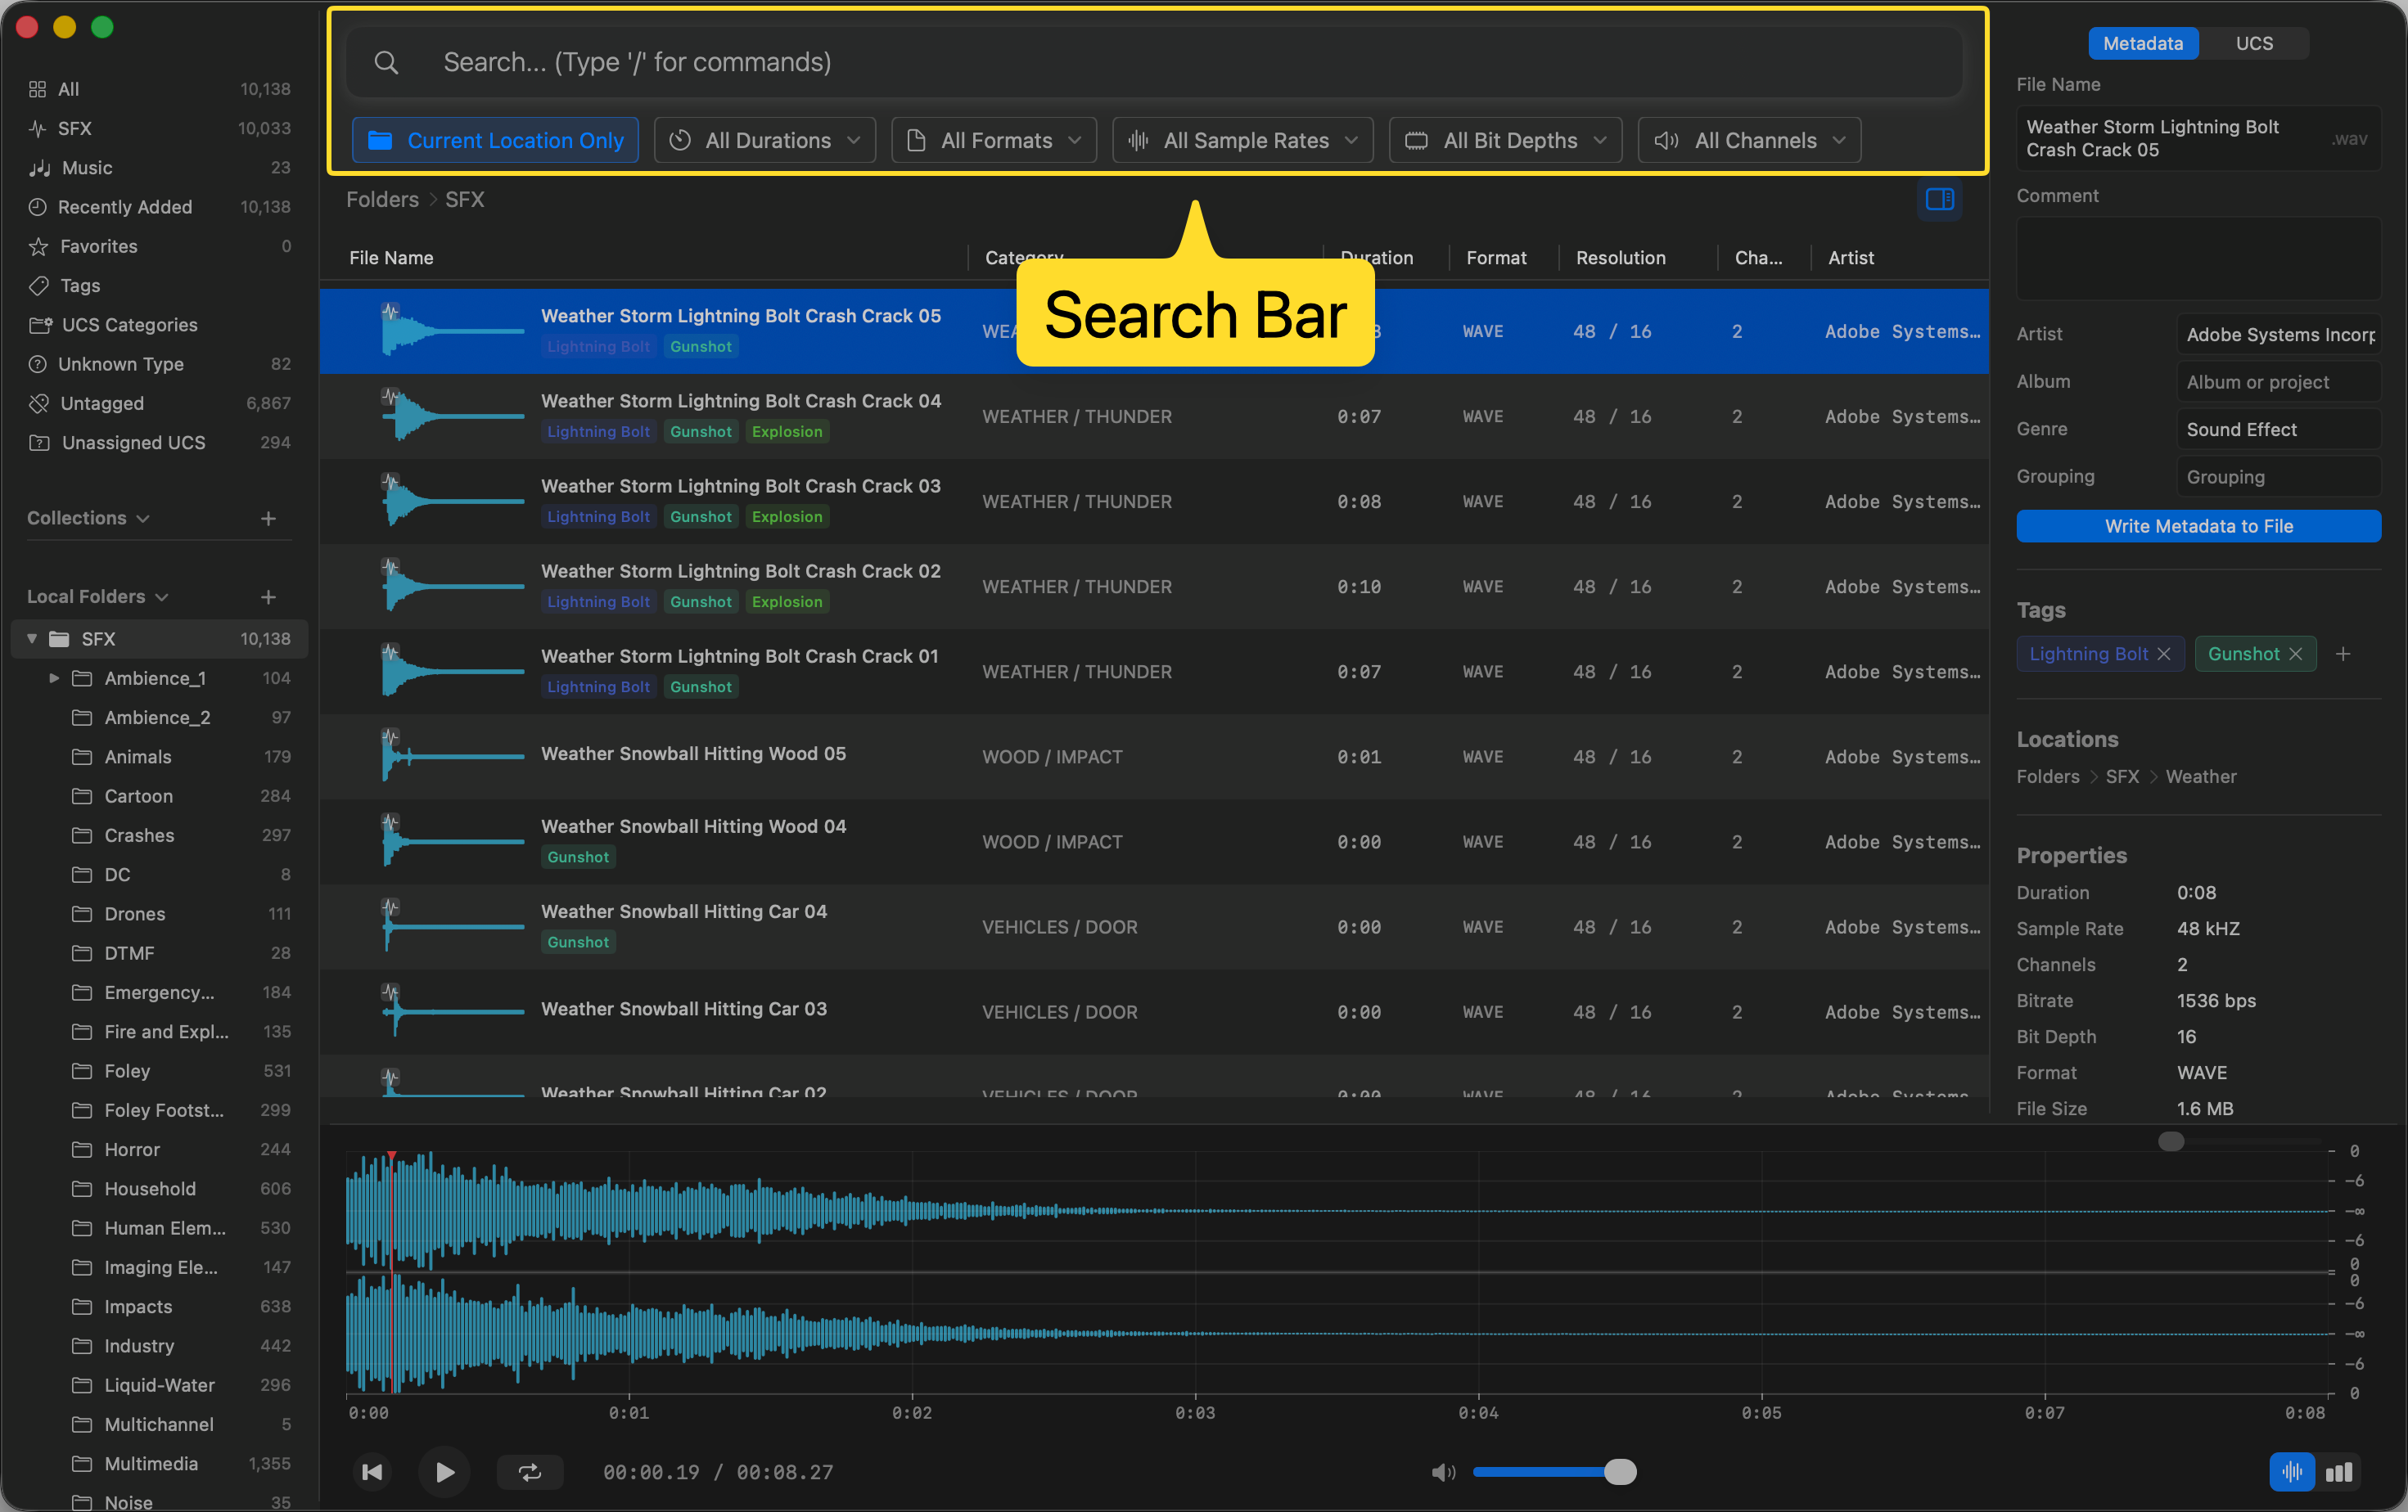
Task: Open UCS Categories
Action: click(159, 325)
